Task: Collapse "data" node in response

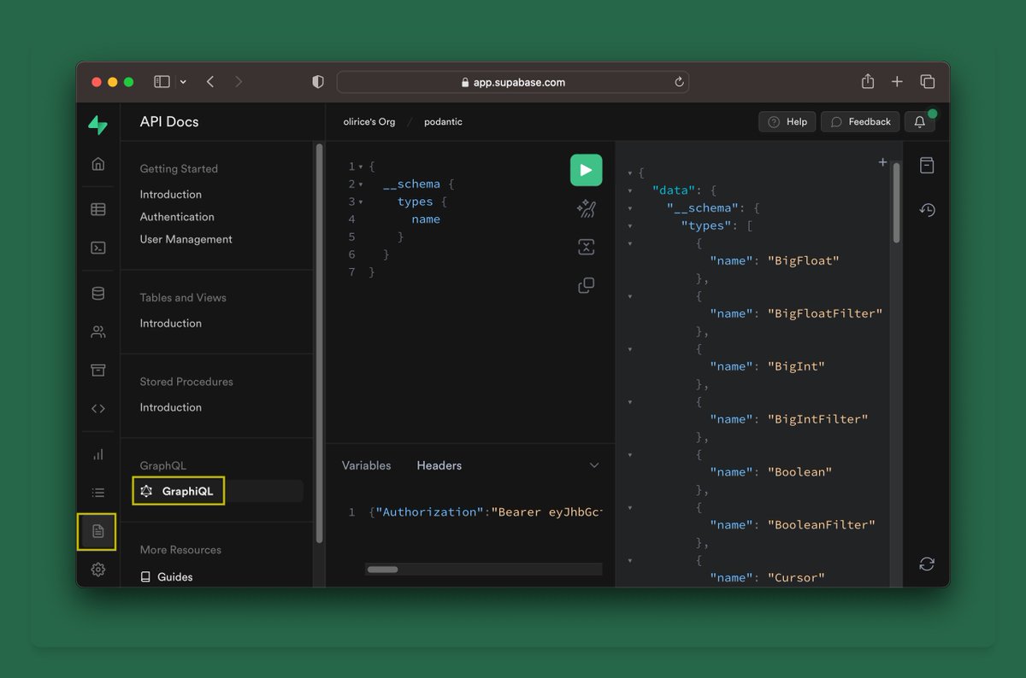Action: [x=630, y=190]
